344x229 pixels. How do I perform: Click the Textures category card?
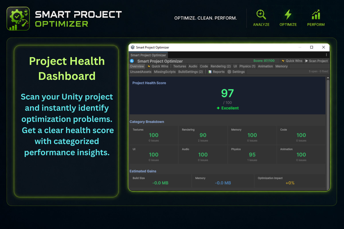pos(154,135)
